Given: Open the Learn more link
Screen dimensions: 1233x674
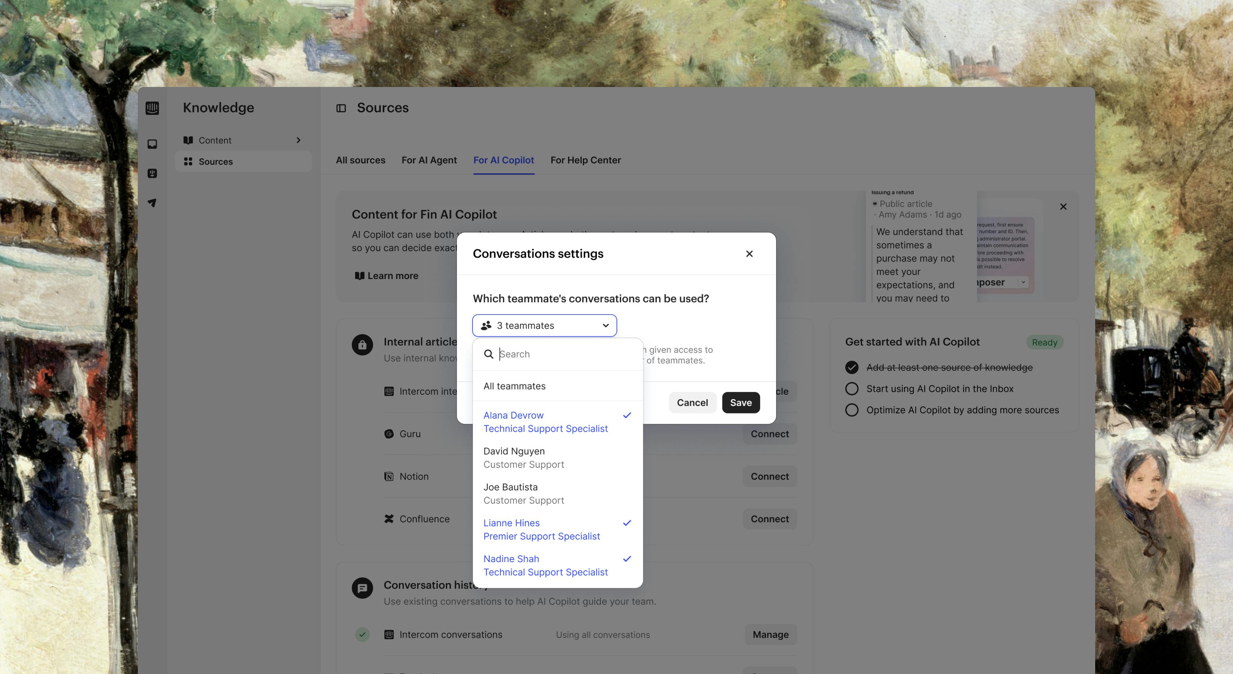Looking at the screenshot, I should [386, 276].
